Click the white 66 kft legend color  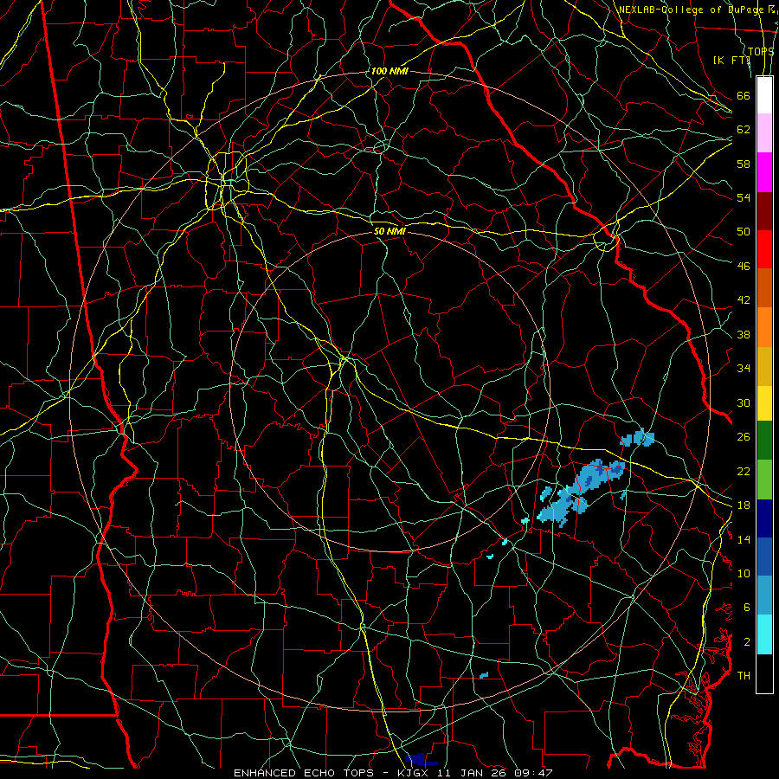pos(764,95)
